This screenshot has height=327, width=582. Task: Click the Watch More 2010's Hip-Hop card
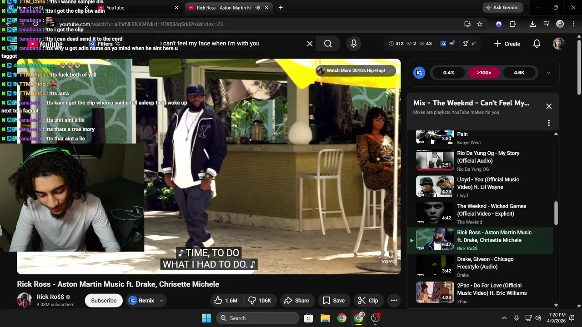[x=356, y=70]
